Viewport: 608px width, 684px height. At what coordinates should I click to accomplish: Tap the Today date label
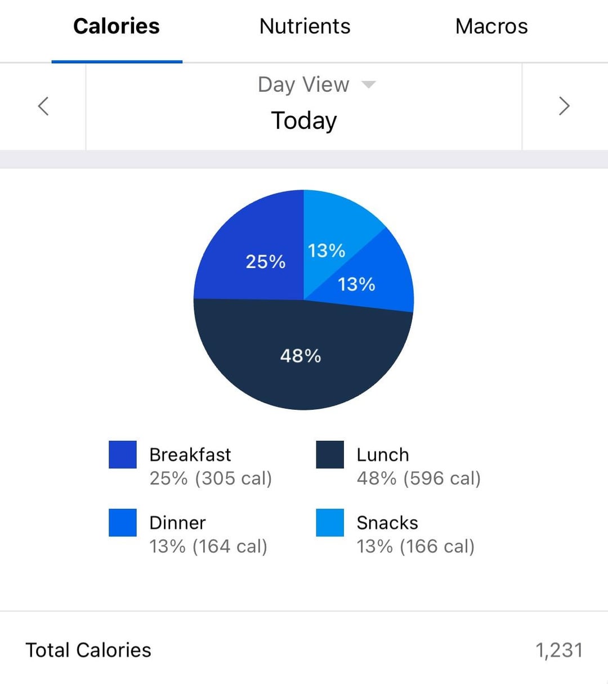(304, 120)
